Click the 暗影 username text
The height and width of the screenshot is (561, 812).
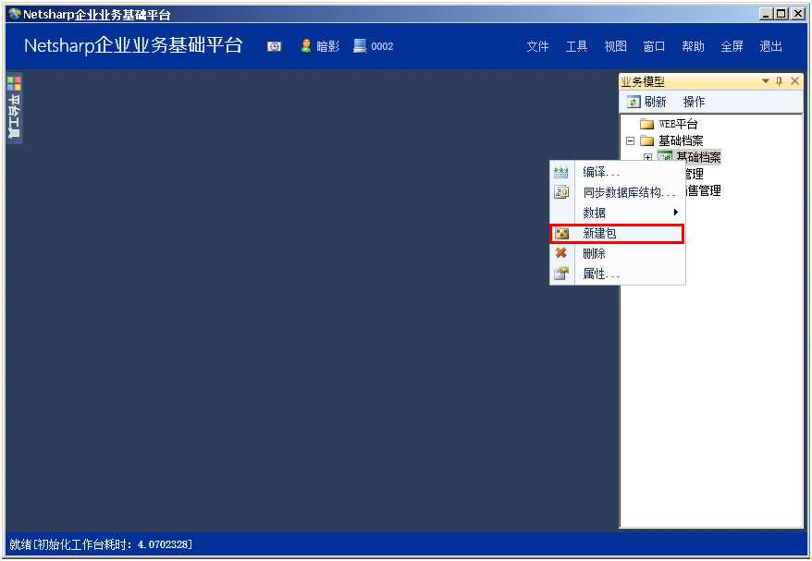point(327,46)
